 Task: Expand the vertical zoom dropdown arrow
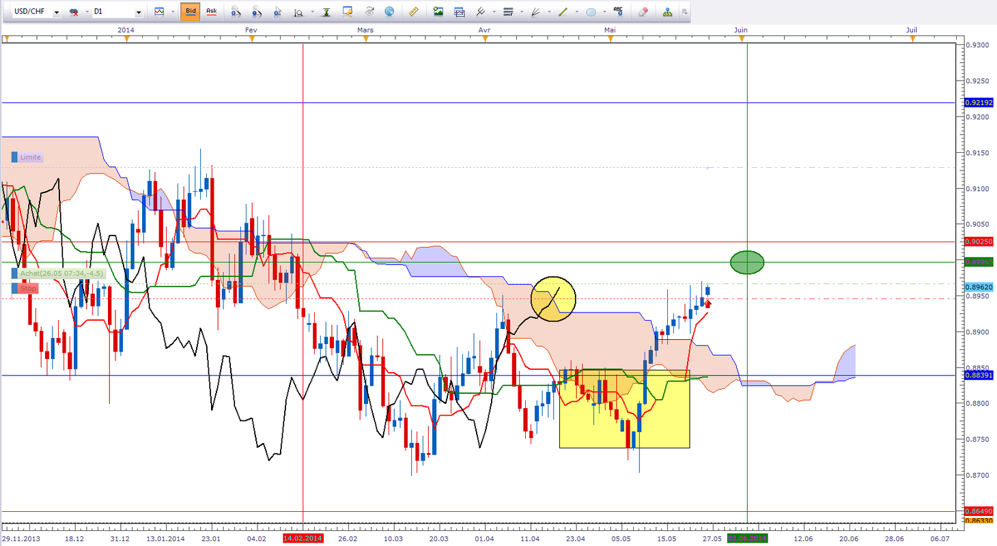(x=311, y=12)
